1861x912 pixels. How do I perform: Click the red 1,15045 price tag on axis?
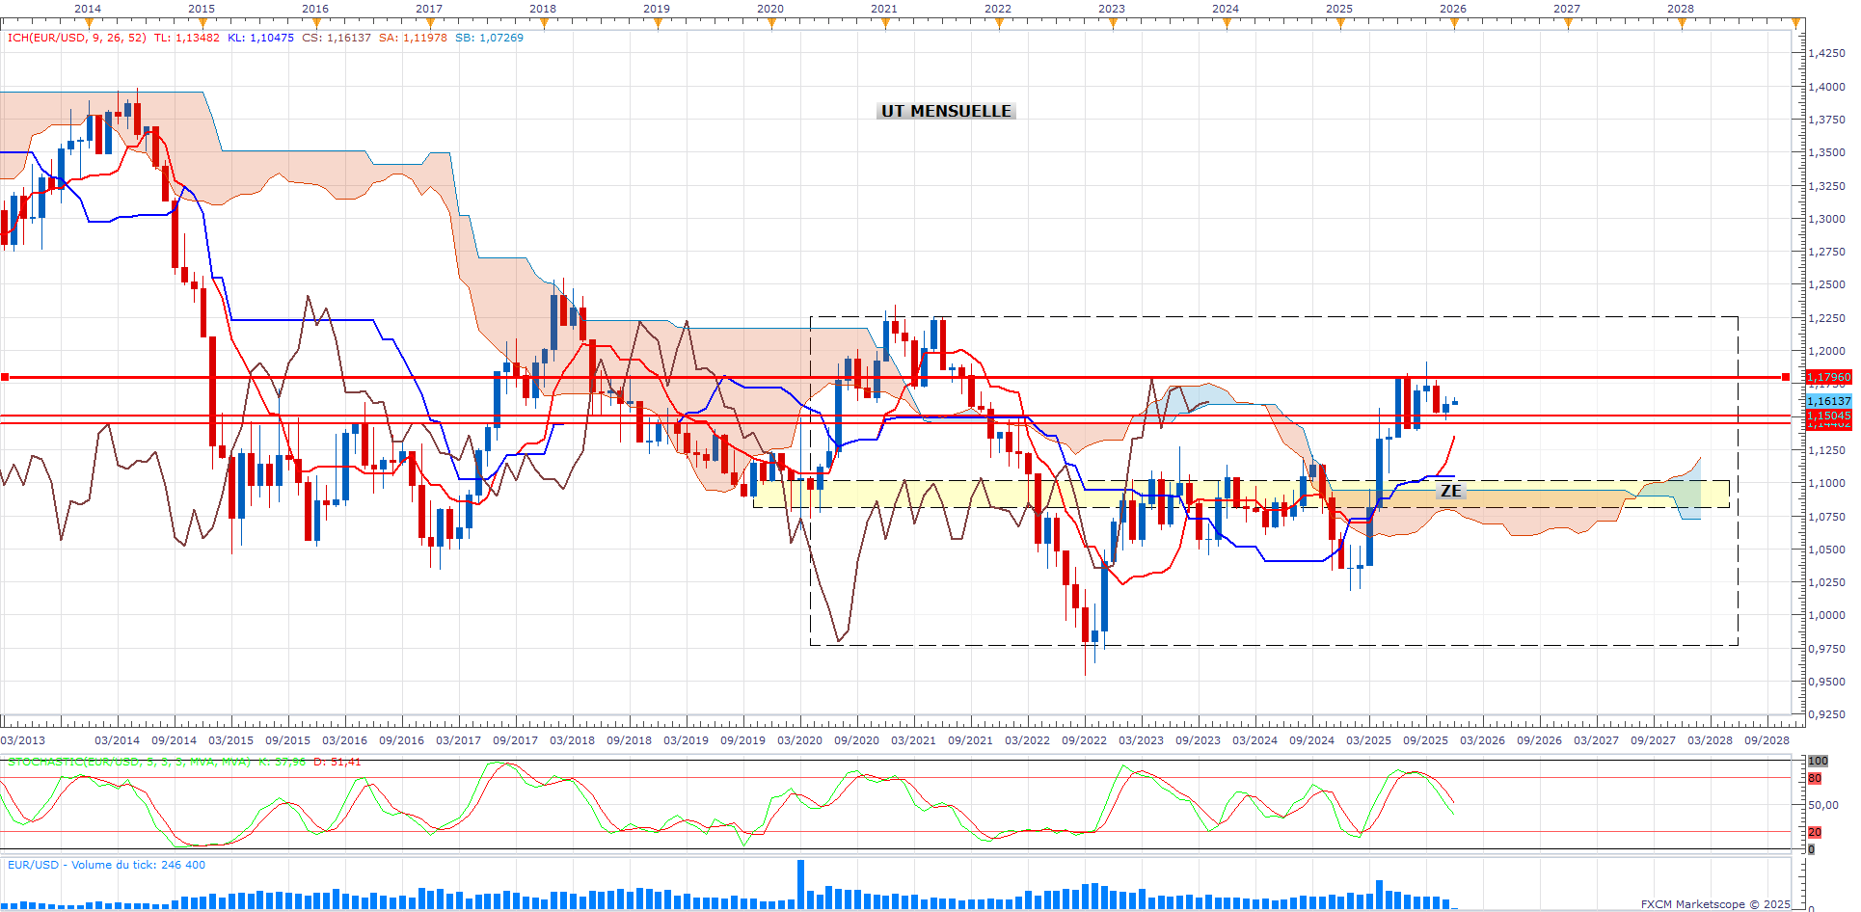tap(1829, 416)
